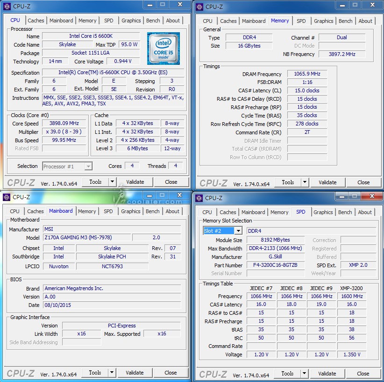384x382 pixels.
Task: Expand the Tools dropdown arrow in SPD window
Action: 304,374
